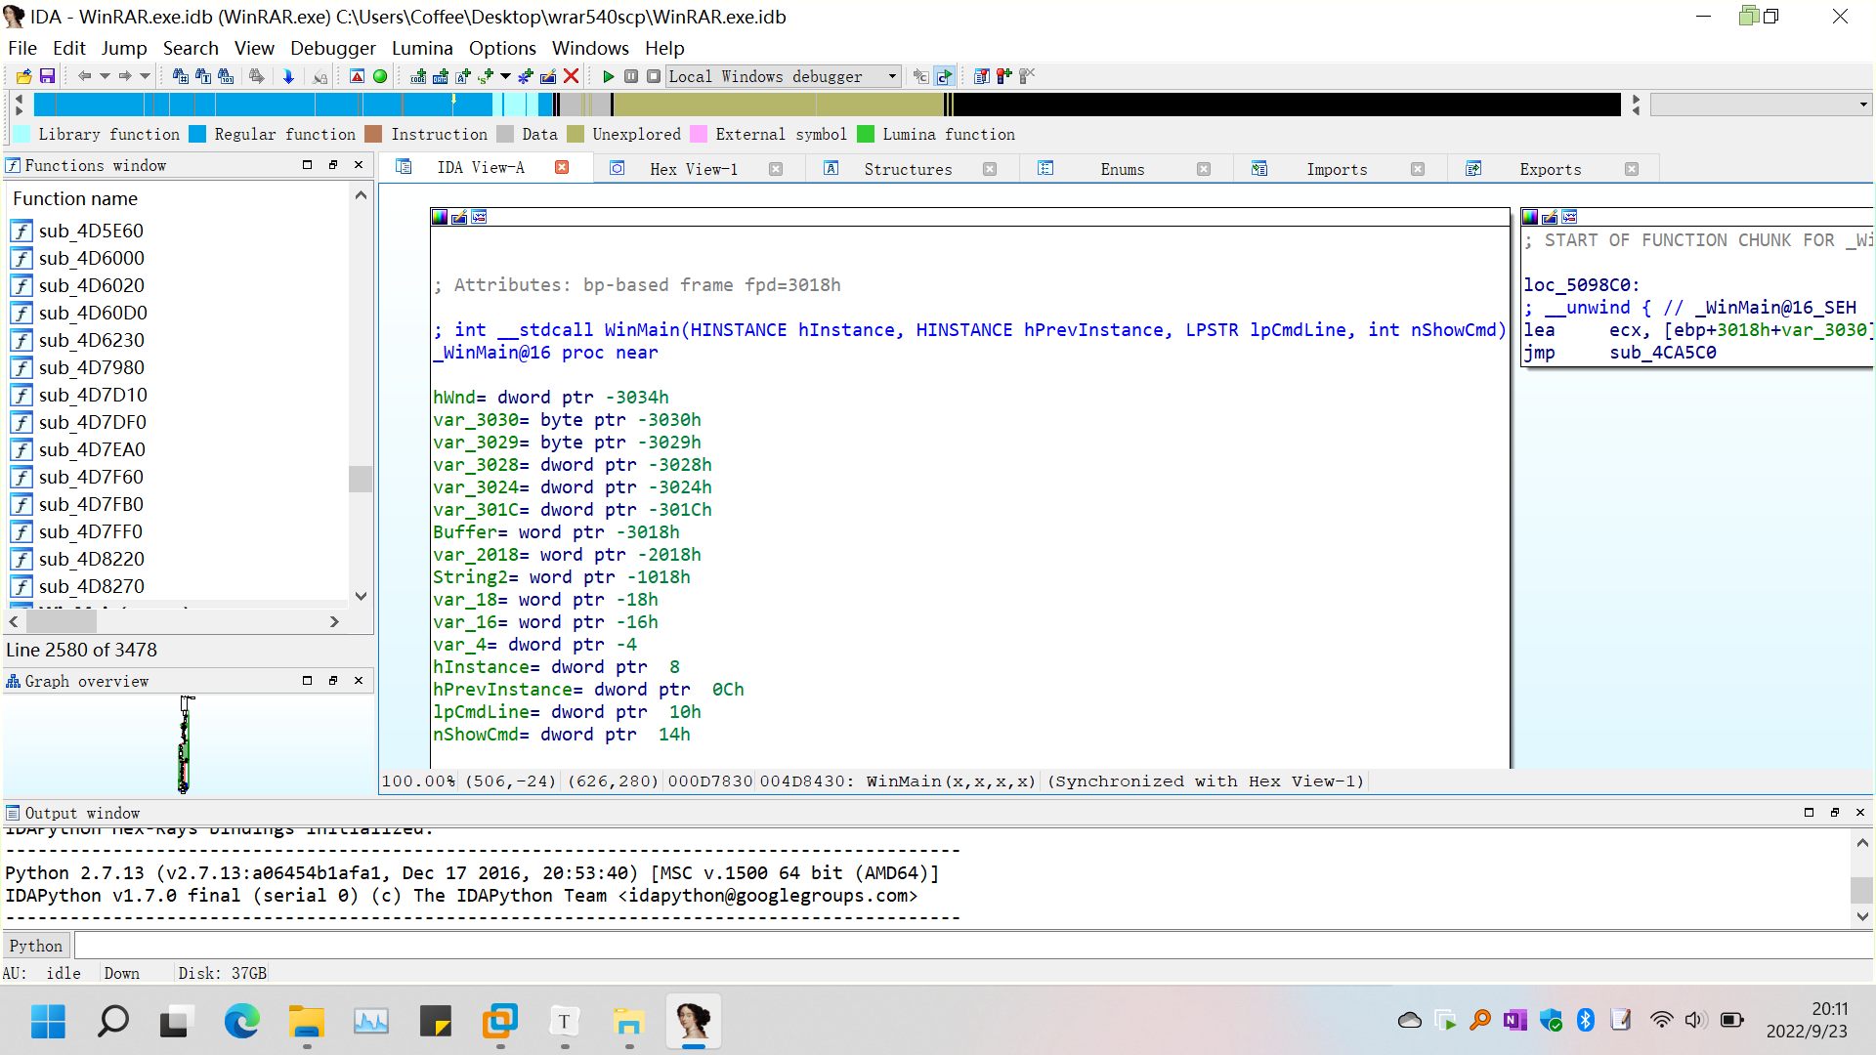
Task: Click the small dropdown arrow after the make-struct icon
Action: pyautogui.click(x=505, y=76)
